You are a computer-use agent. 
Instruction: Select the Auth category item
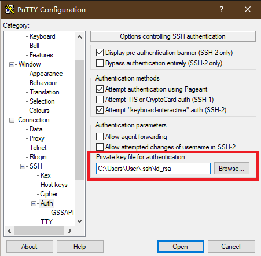(47, 203)
